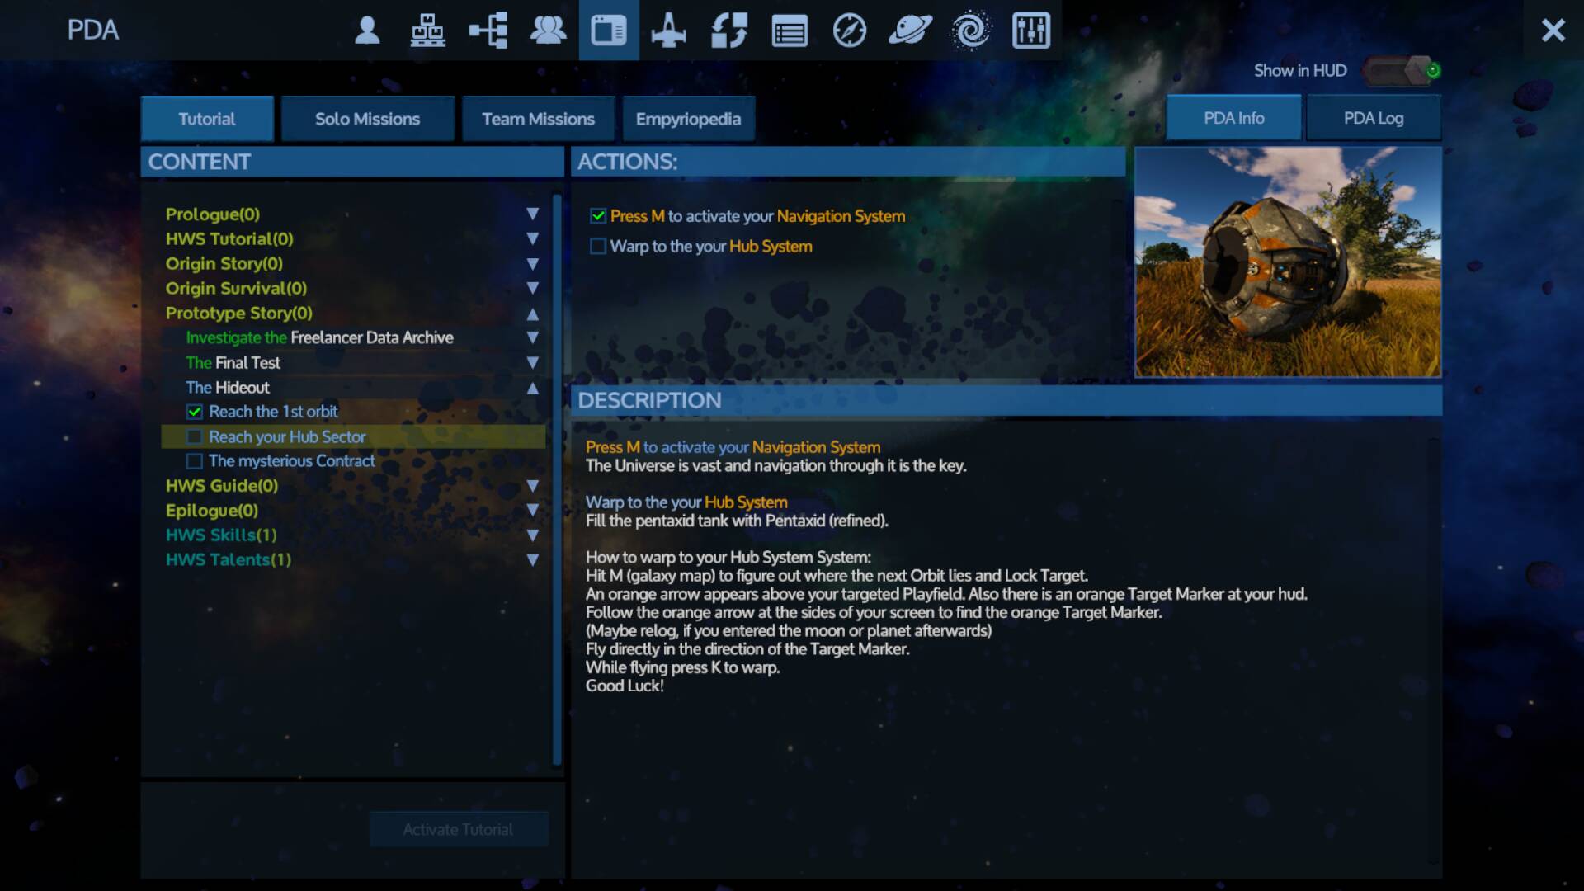Select Investigate the Freelancer Data Archive mission

tap(319, 337)
